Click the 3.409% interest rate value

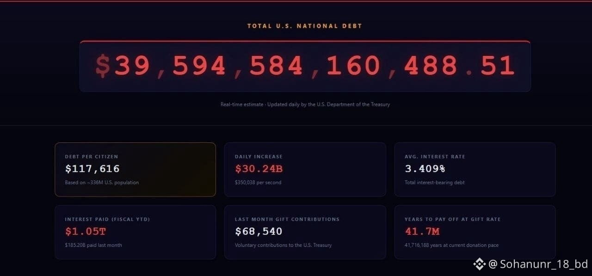pyautogui.click(x=425, y=169)
